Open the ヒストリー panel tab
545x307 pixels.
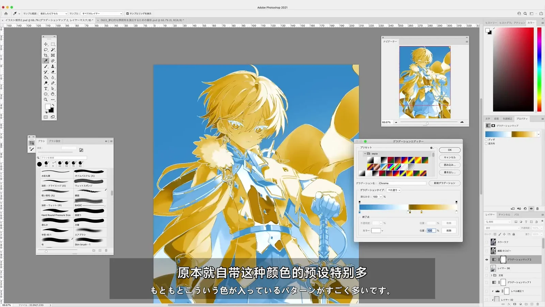[x=491, y=23]
